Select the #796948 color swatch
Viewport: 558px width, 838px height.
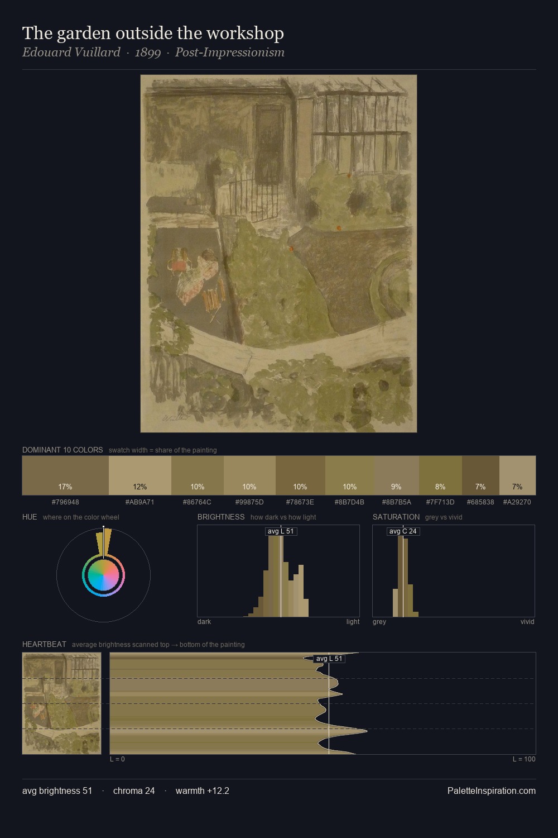(x=65, y=475)
